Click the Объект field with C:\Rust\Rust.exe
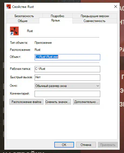Viewport: 124px width, 153px height. click(67, 57)
